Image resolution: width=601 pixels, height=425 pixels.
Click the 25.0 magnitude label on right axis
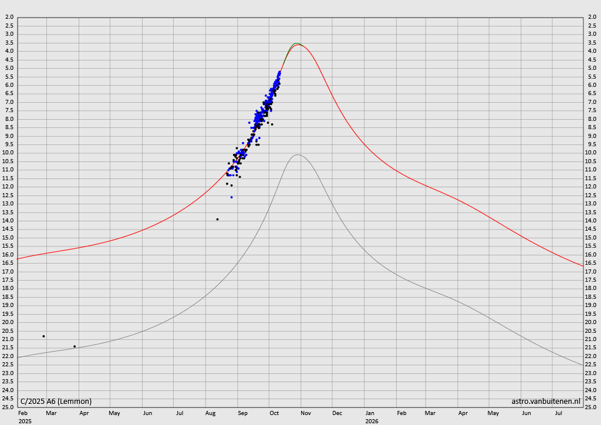592,407
